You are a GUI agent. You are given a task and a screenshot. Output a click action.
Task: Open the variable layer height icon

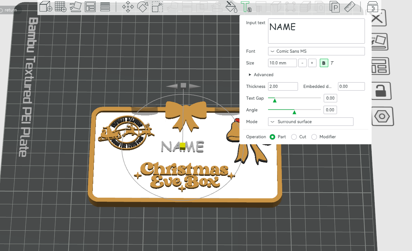click(x=105, y=7)
